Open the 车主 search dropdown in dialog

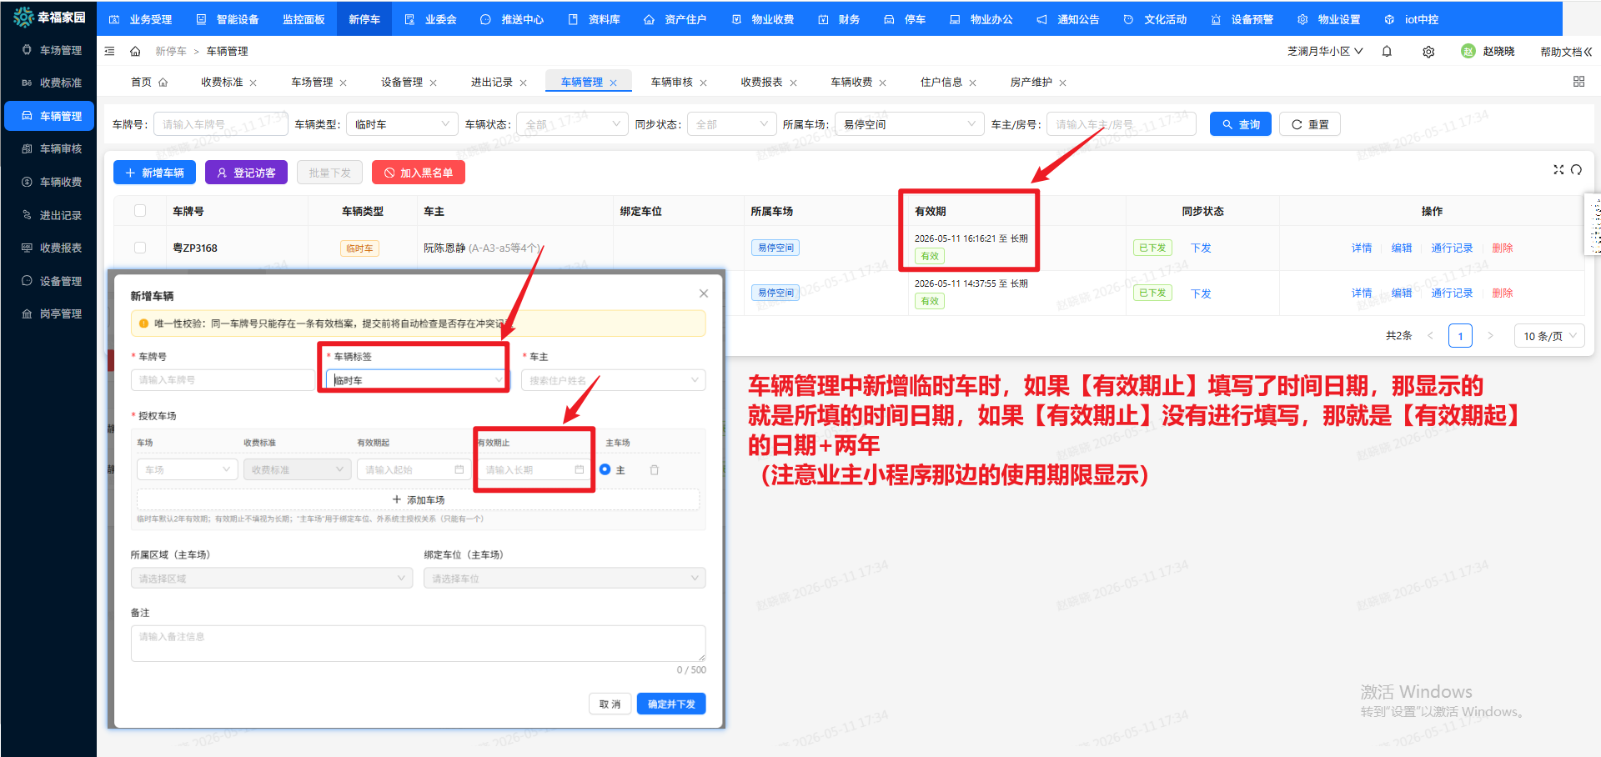click(614, 380)
